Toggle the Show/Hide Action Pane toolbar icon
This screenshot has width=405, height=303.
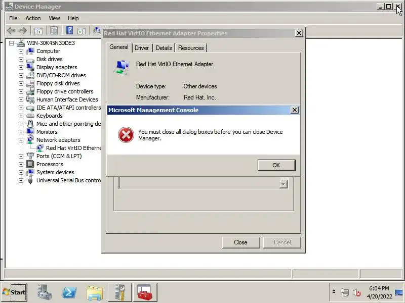click(82, 31)
